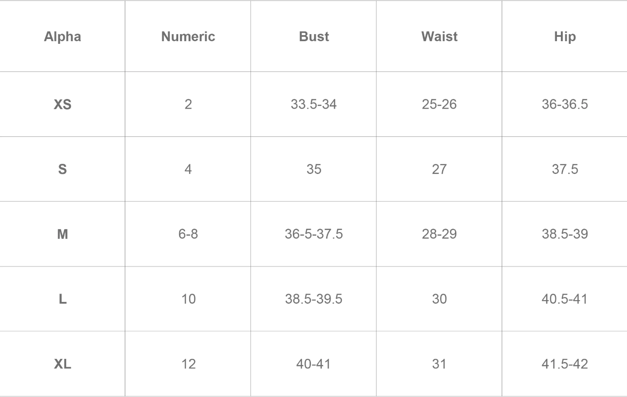Viewport: 627px width, 397px height.
Task: Click the XS bust value 33.5-34
Action: 313,104
